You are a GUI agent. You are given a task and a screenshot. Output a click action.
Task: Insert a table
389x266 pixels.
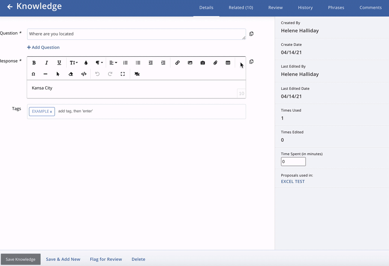pyautogui.click(x=228, y=63)
